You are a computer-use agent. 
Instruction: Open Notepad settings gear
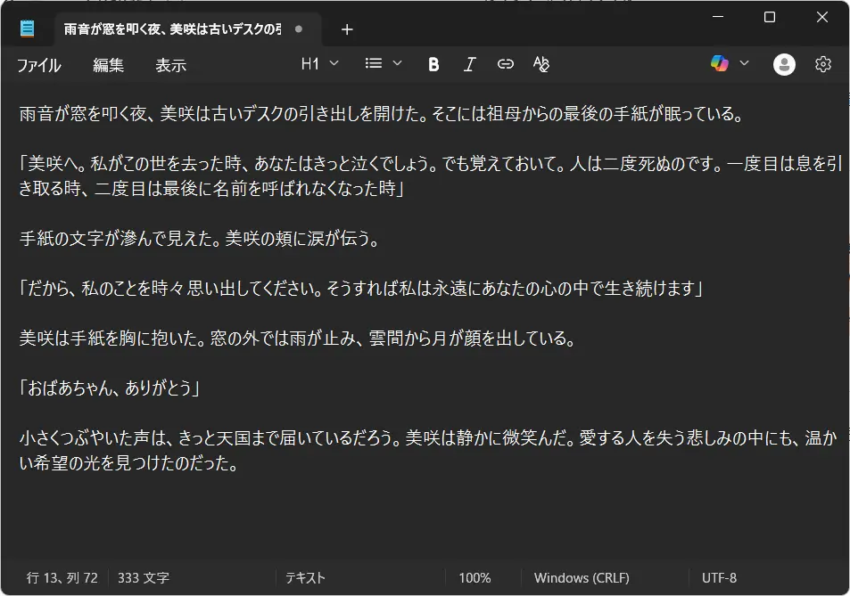pos(823,64)
